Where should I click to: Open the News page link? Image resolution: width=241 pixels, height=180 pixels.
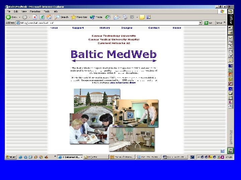[x=54, y=28]
